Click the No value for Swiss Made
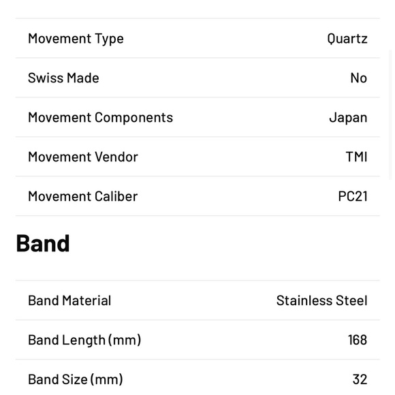Viewport: 395px width, 395px height. pos(358,78)
